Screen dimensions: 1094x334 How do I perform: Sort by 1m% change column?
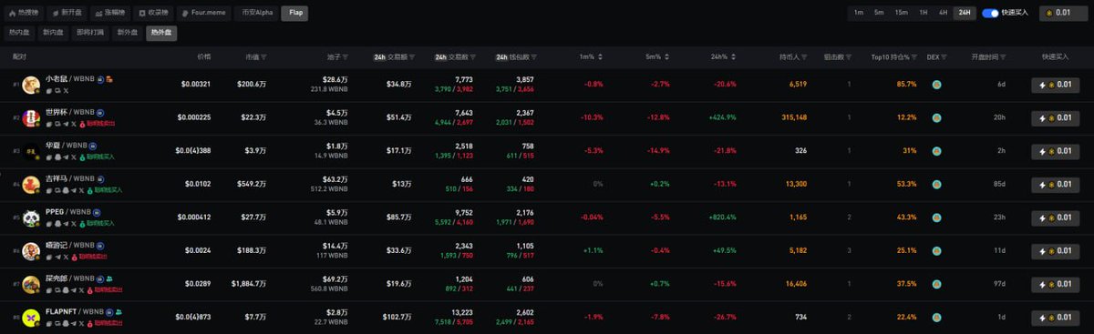(x=591, y=56)
